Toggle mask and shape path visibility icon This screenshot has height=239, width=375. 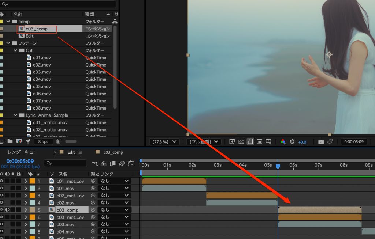250,141
